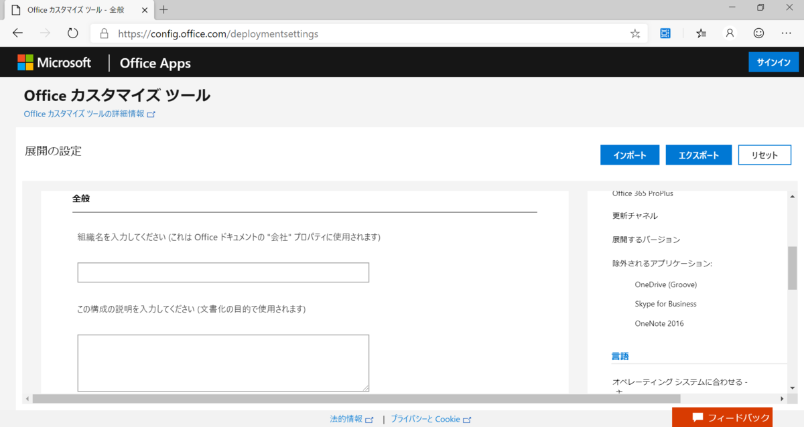Click Office 365 ProPlus in summary panel
The height and width of the screenshot is (427, 804).
(x=643, y=193)
